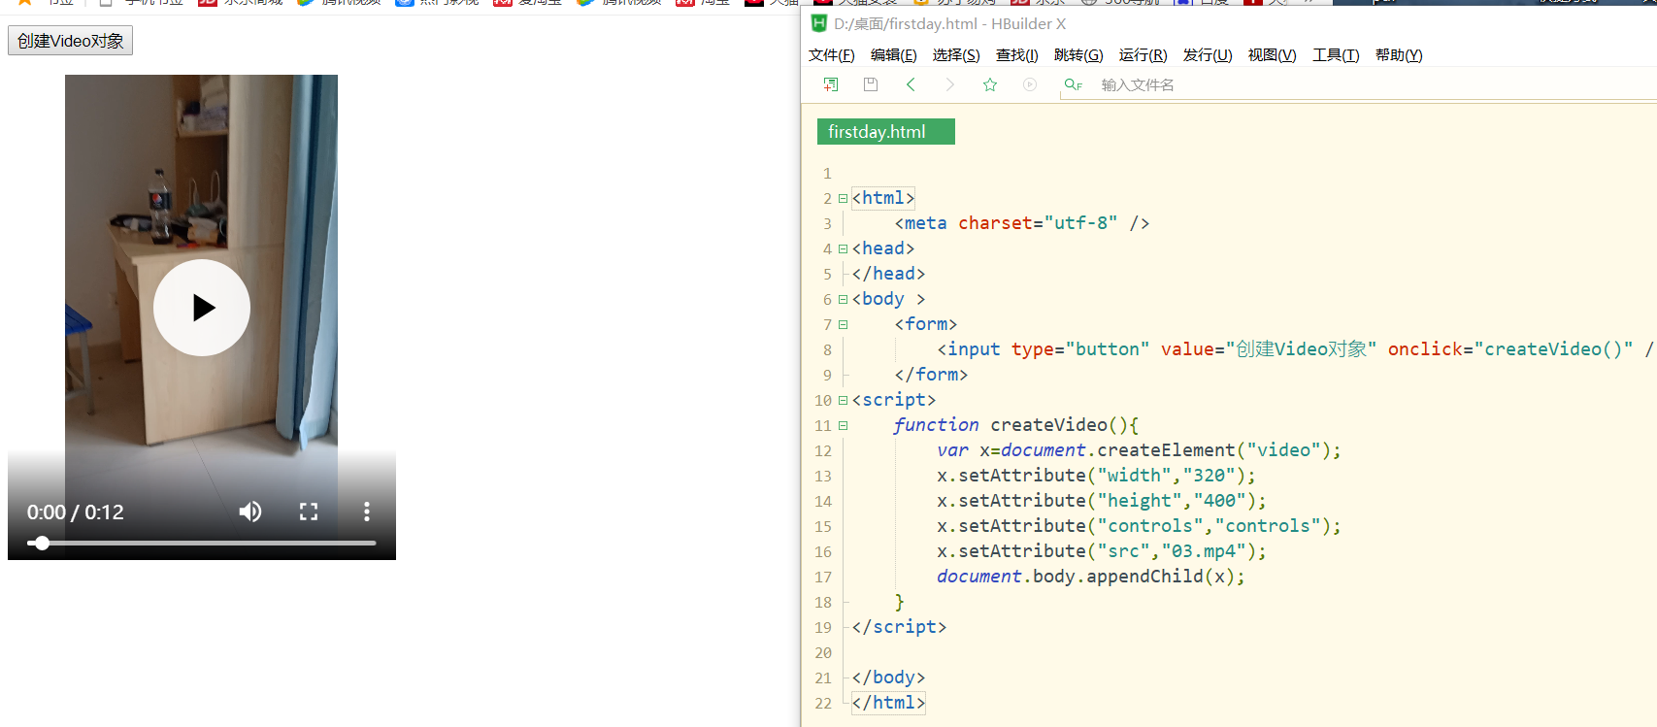
Task: Open the 视图(V) menu
Action: [1273, 55]
